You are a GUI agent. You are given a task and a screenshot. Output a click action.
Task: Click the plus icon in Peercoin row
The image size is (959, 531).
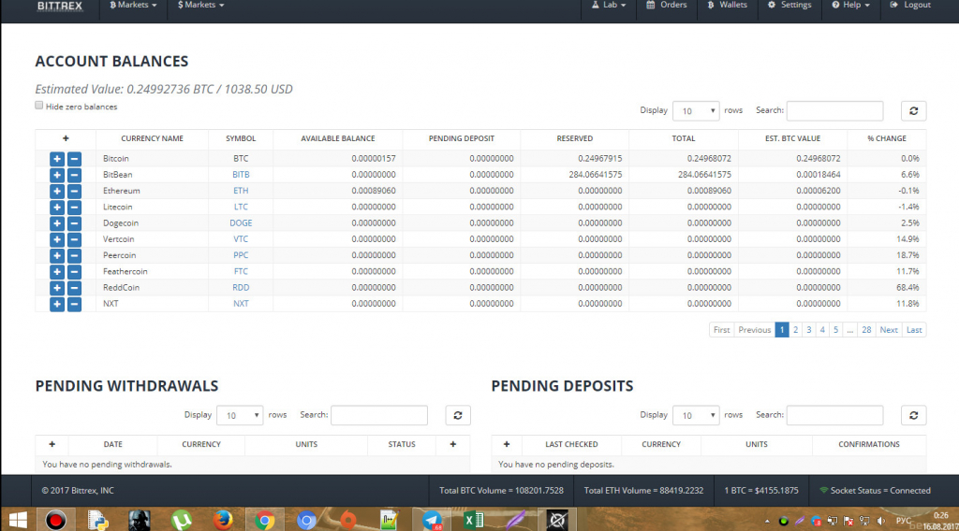[57, 256]
